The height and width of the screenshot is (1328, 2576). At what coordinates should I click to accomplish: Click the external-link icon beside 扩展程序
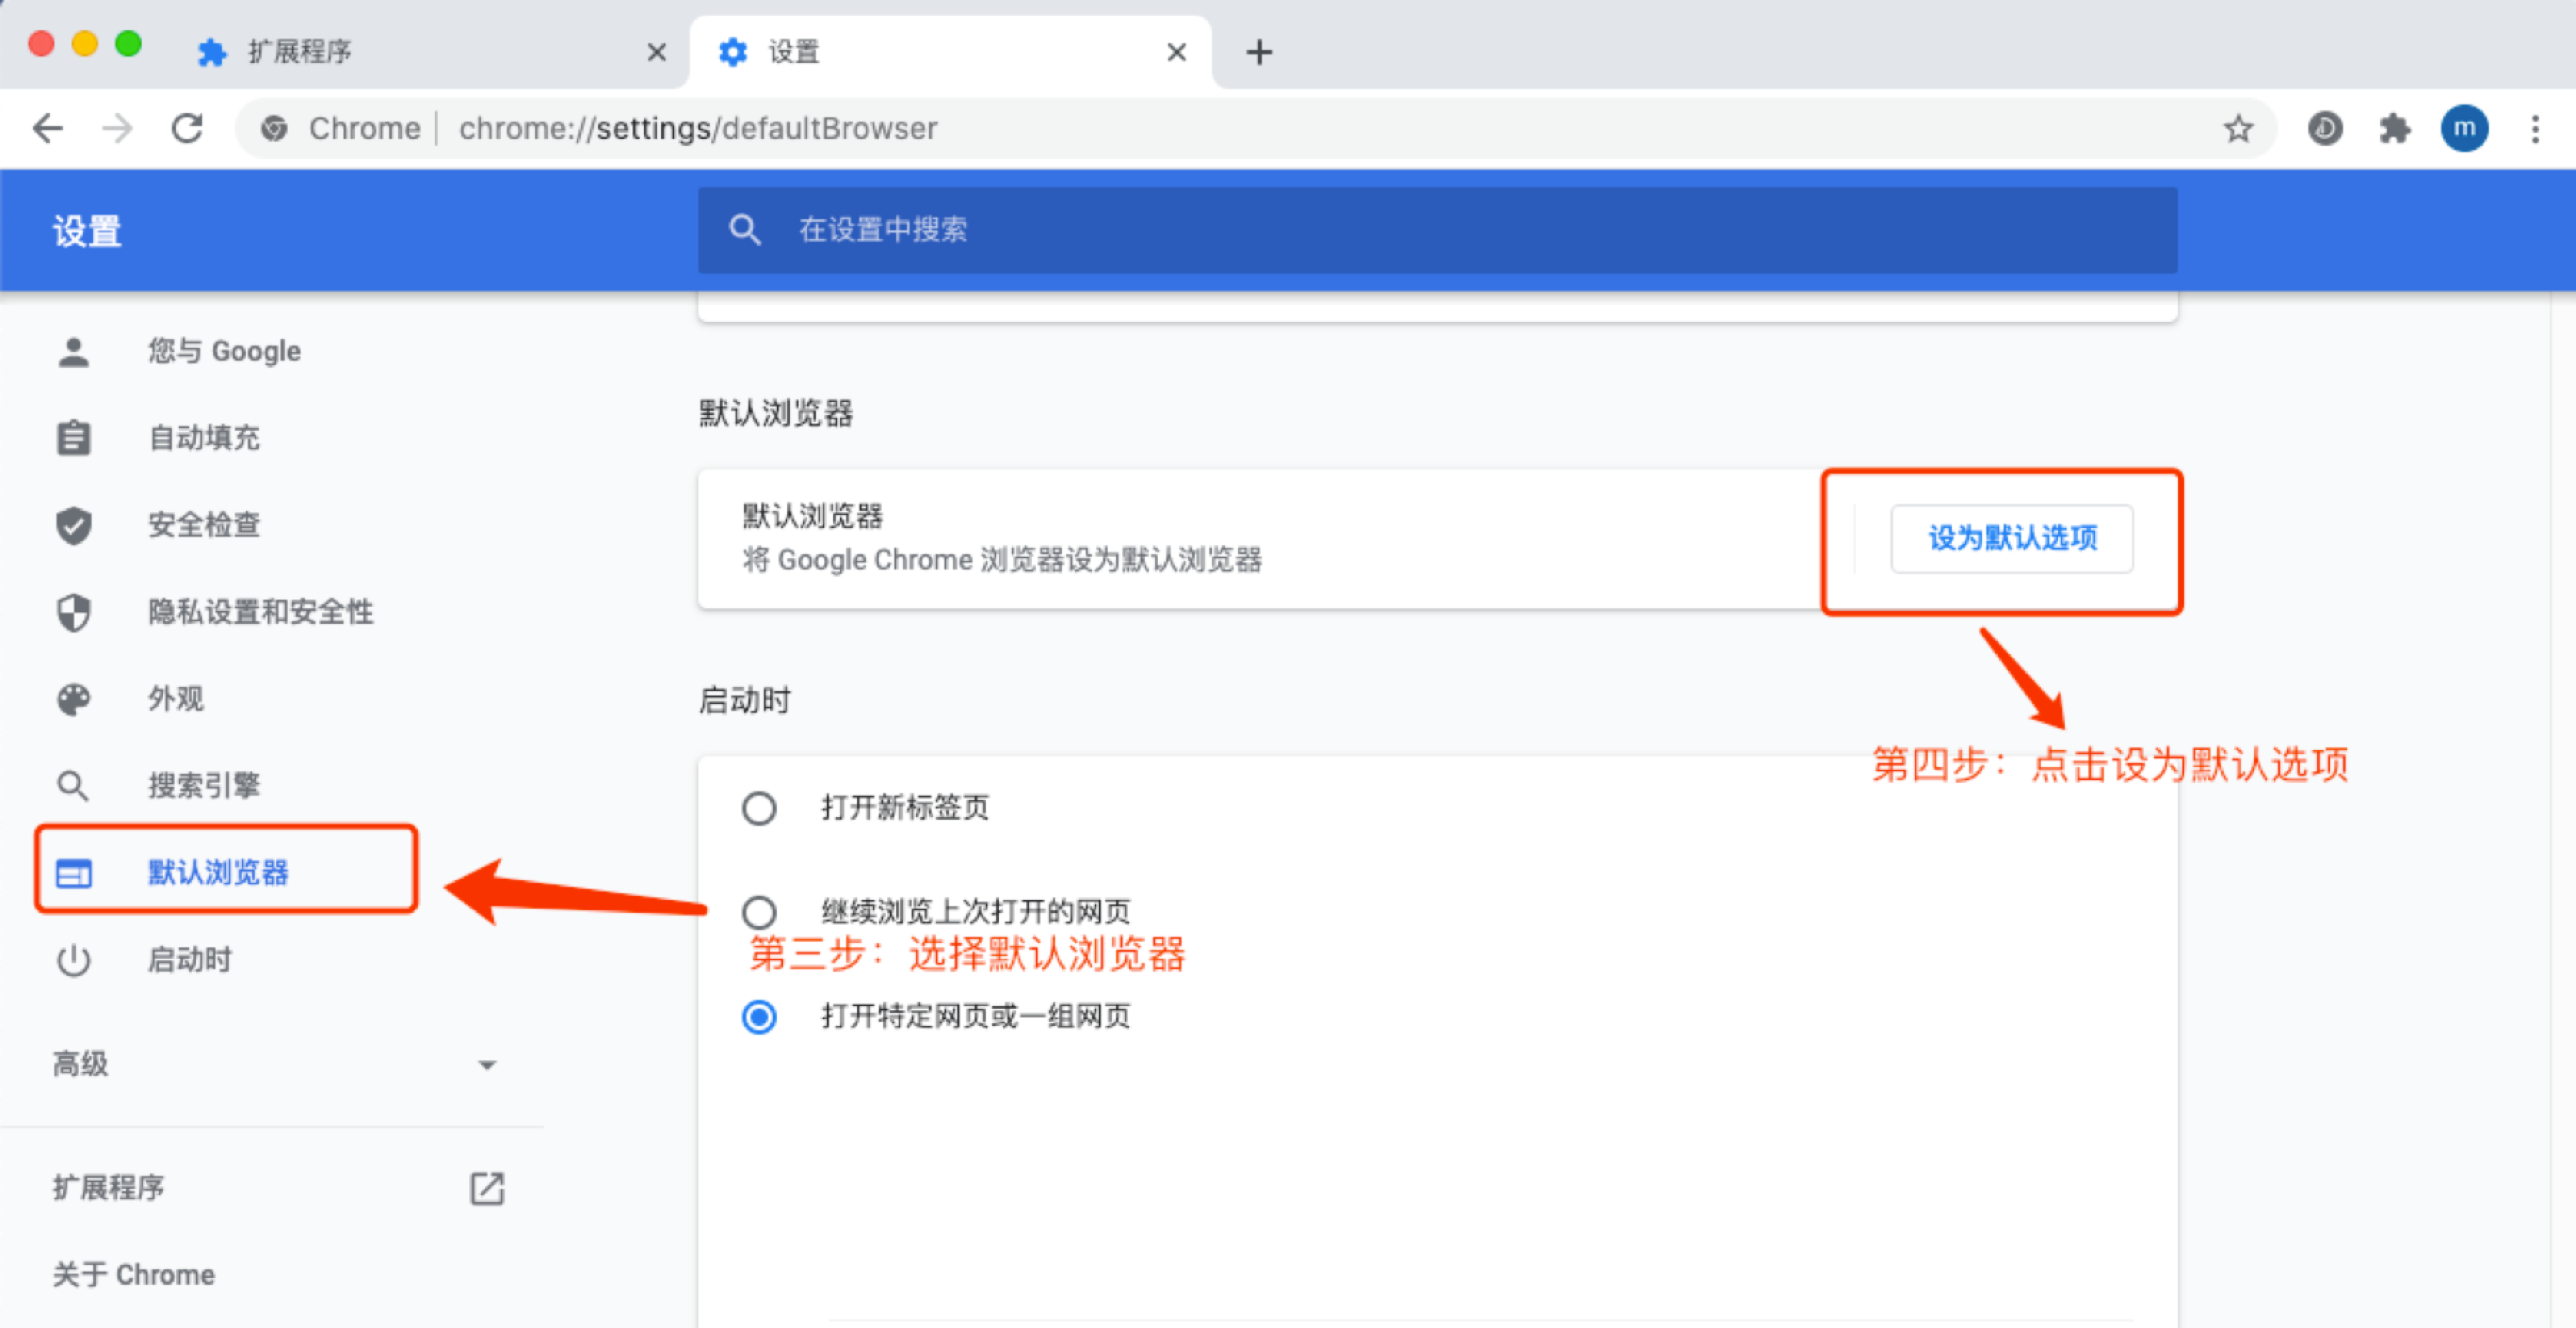487,1188
